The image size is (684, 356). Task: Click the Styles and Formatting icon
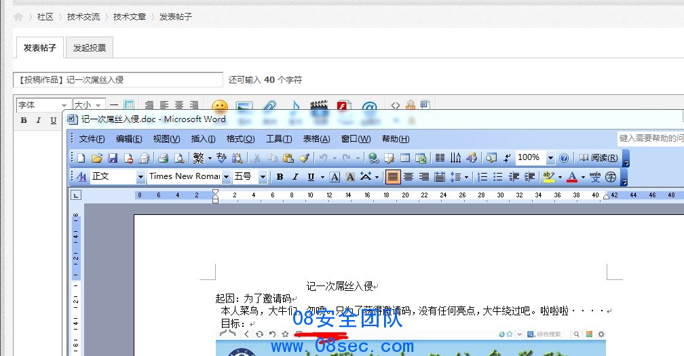coord(81,176)
